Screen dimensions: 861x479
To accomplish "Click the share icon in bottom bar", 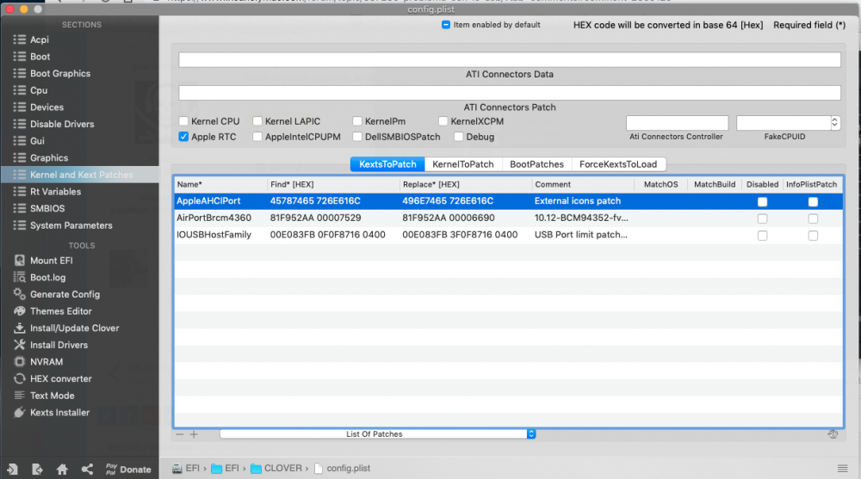I will tap(87, 470).
